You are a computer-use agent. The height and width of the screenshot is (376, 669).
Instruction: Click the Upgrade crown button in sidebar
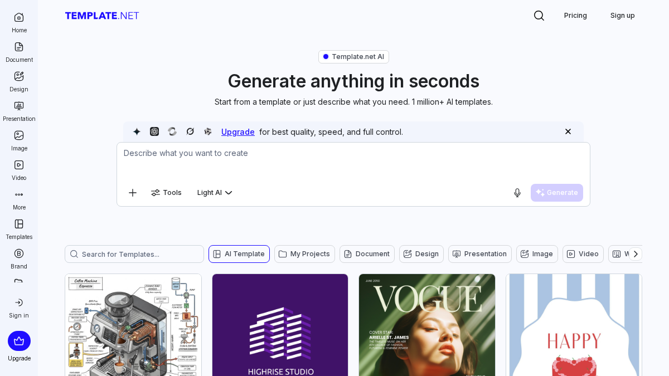click(19, 341)
